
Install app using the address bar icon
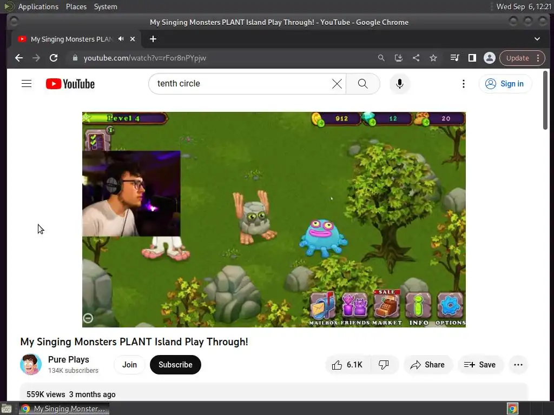(399, 58)
